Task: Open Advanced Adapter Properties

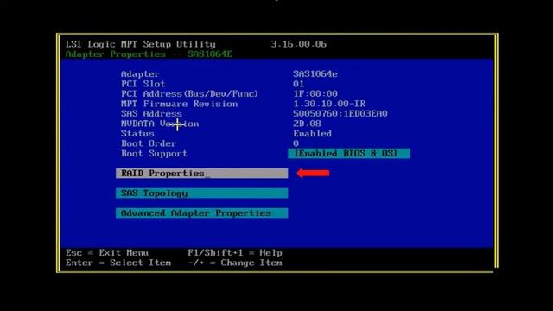Action: (201, 213)
